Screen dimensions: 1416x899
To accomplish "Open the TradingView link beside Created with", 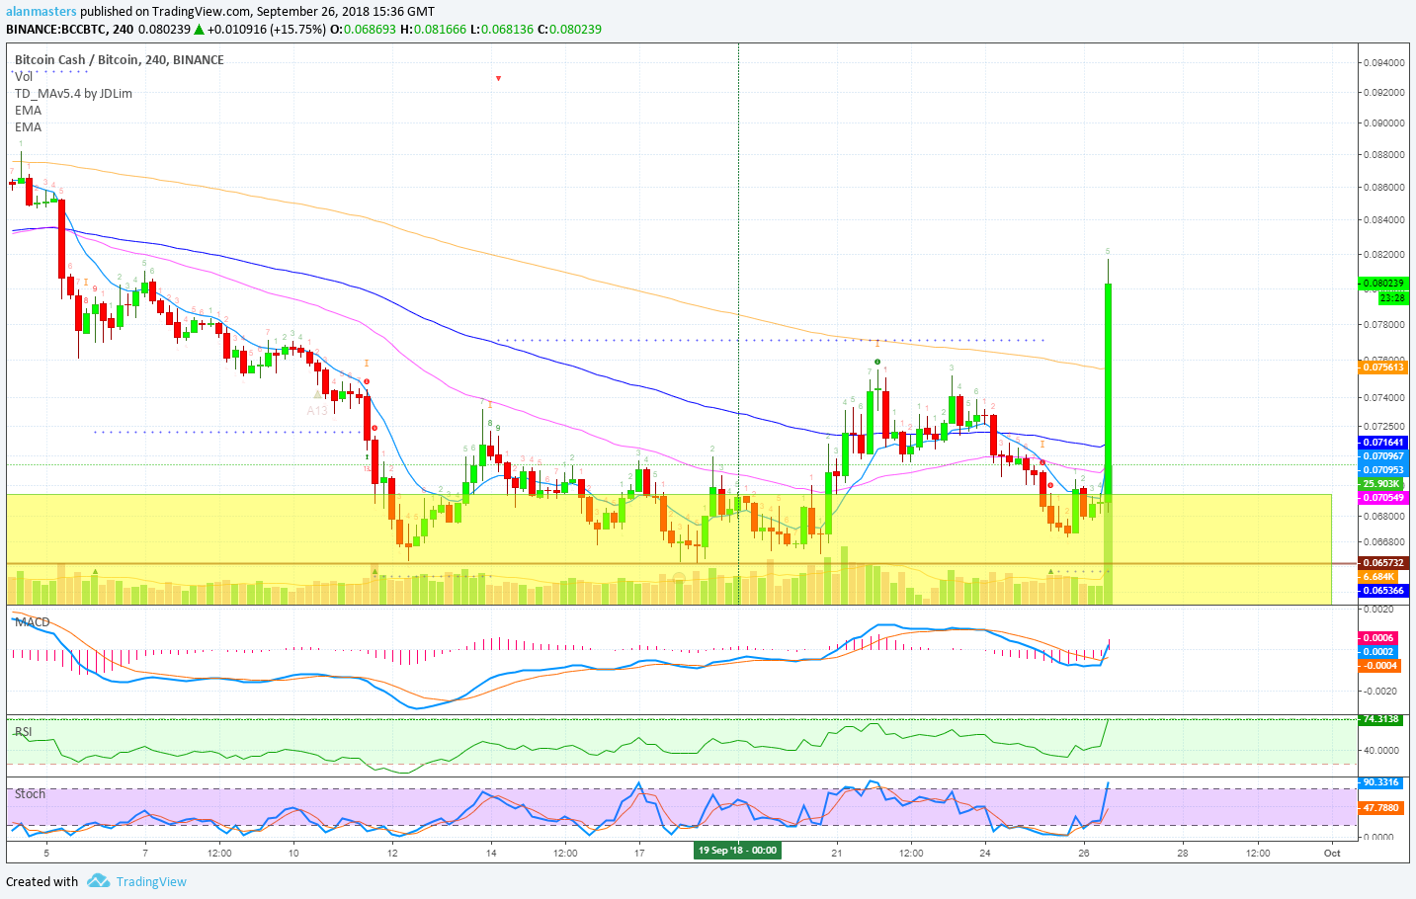I will click(151, 881).
